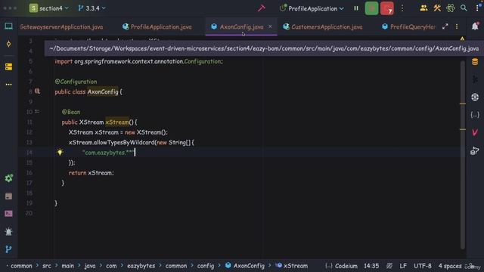The height and width of the screenshot is (272, 484).
Task: Change LF line separator
Action: click(403, 266)
